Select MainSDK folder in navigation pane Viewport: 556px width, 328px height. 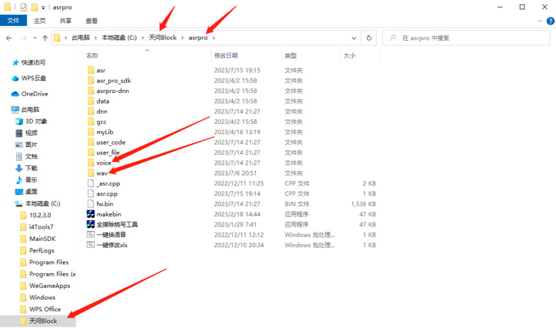[x=42, y=238]
